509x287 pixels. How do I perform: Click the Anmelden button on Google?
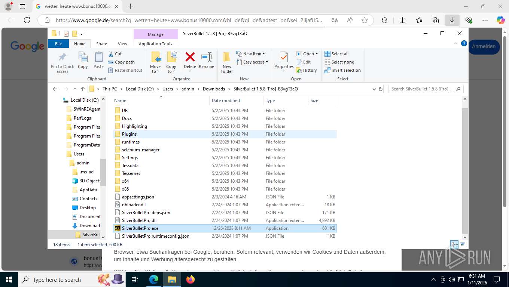tap(484, 47)
